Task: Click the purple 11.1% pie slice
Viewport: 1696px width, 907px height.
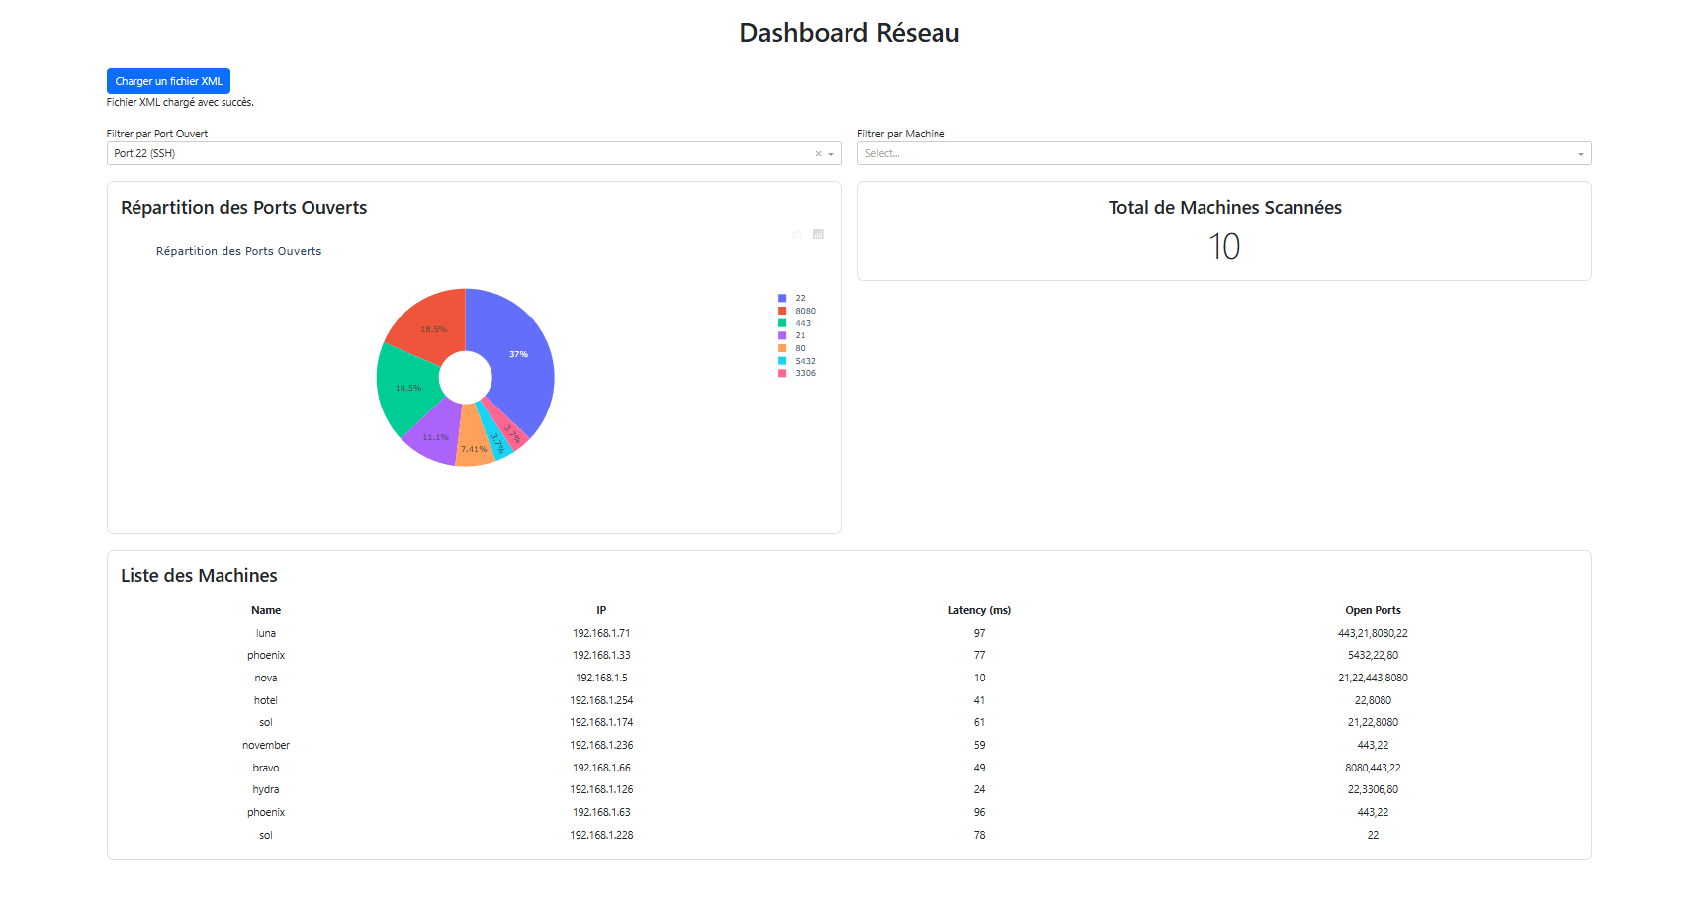Action: pyautogui.click(x=433, y=439)
